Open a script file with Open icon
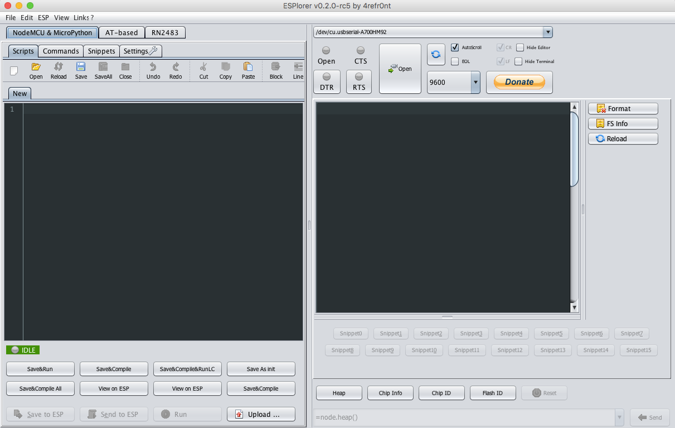The height and width of the screenshot is (428, 675). click(36, 71)
